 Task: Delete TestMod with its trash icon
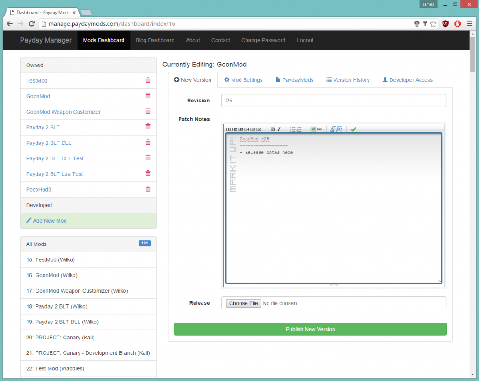pyautogui.click(x=148, y=80)
